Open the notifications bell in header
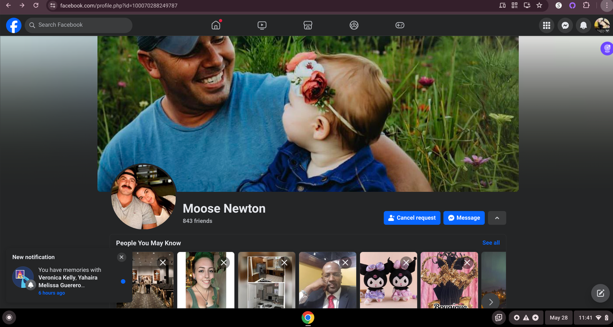 point(583,25)
